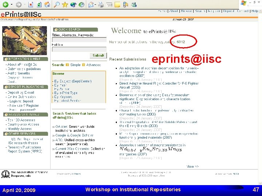Open New user? Register link
This screenshot has height=196, width=262.
[24, 106]
